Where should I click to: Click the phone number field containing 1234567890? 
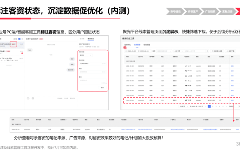pyautogui.click(x=93, y=64)
